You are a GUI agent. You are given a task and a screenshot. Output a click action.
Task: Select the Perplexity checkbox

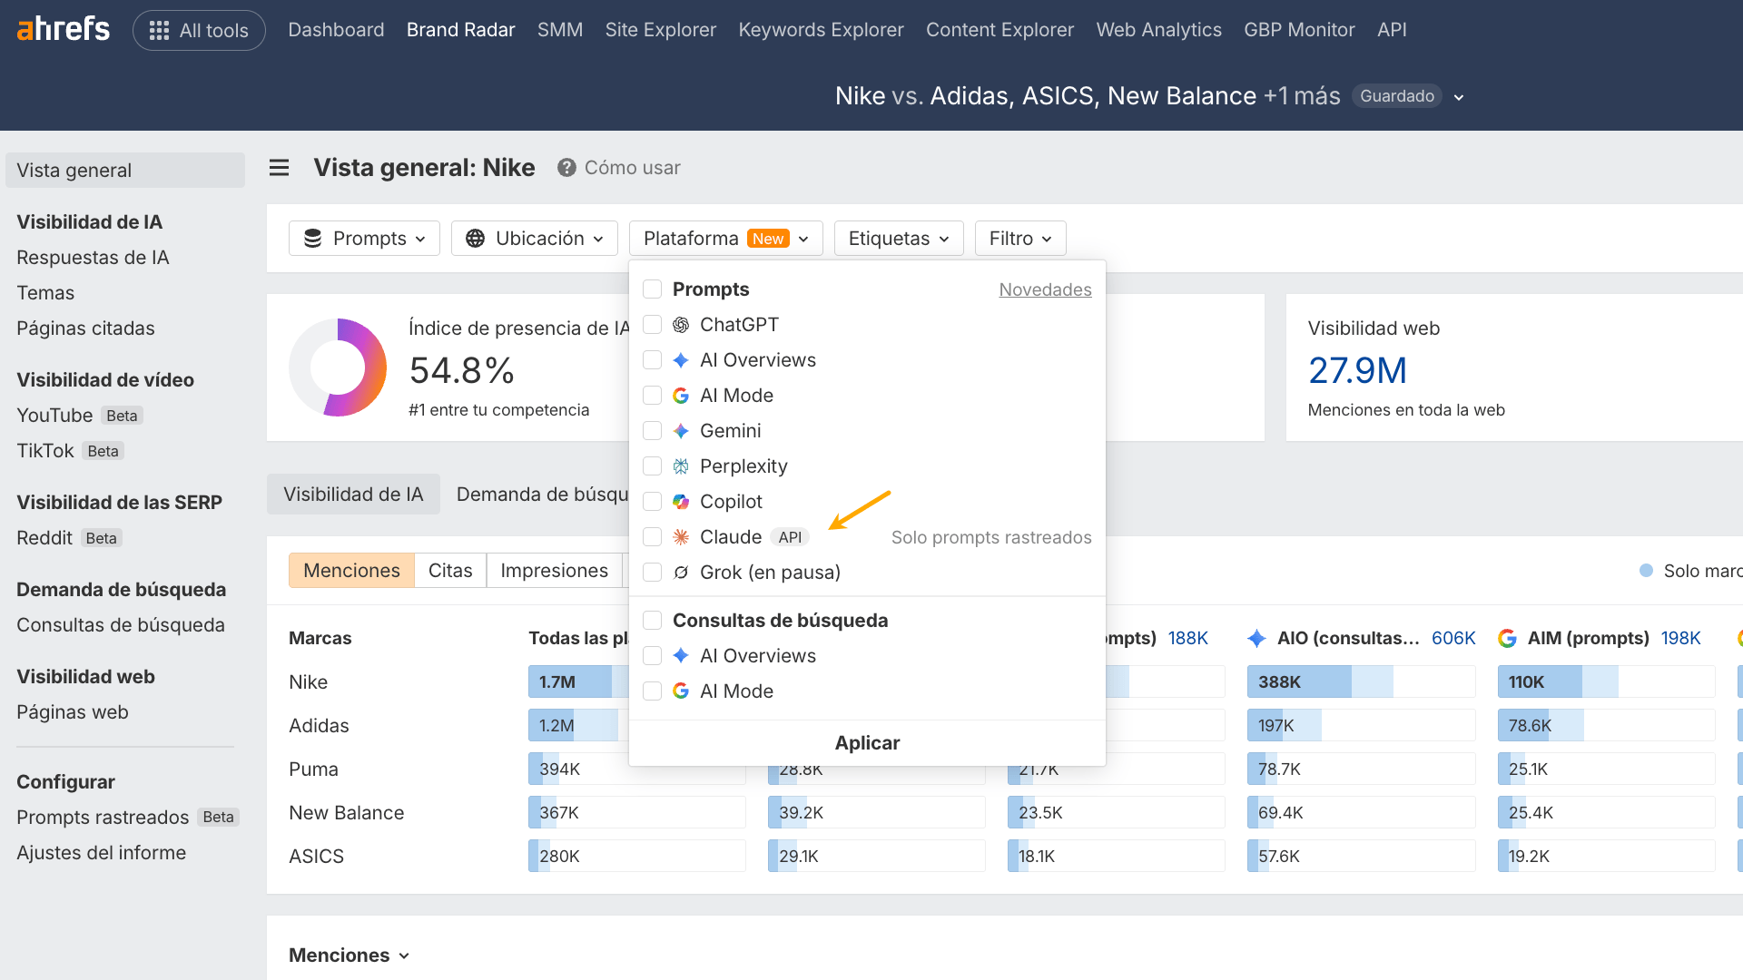(652, 466)
